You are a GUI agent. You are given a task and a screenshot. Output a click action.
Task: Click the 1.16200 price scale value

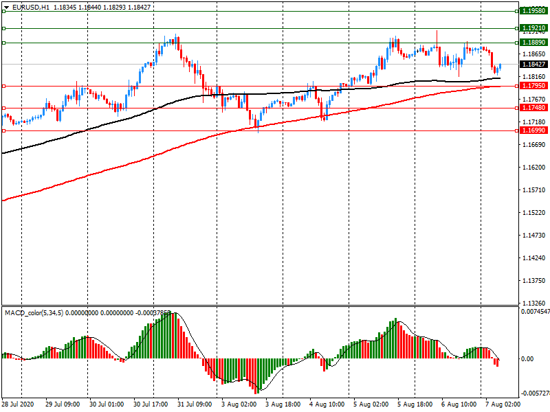coord(534,168)
